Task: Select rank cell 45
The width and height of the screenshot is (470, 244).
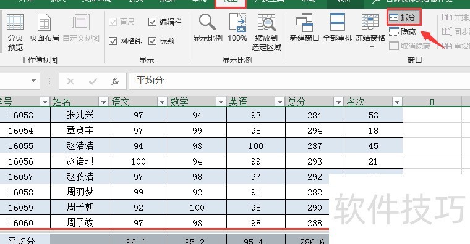Action: tap(373, 146)
